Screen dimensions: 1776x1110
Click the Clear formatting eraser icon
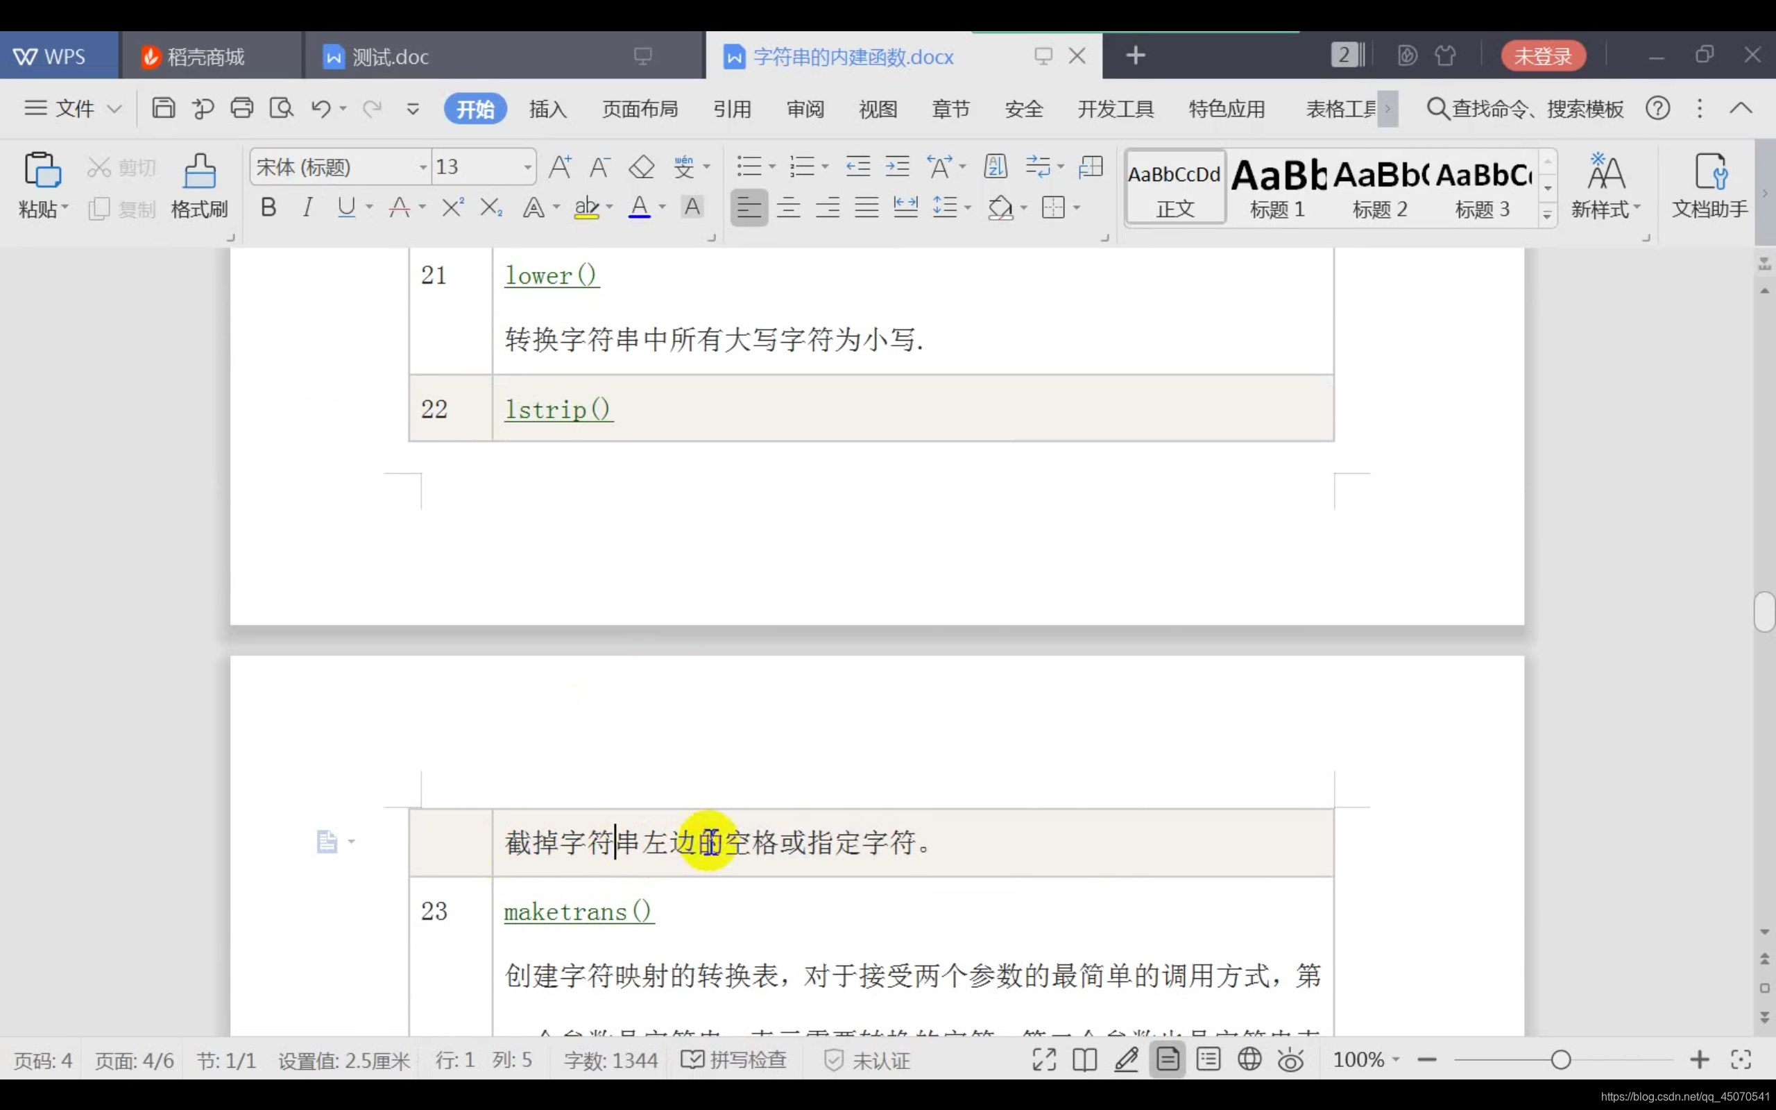coord(642,167)
